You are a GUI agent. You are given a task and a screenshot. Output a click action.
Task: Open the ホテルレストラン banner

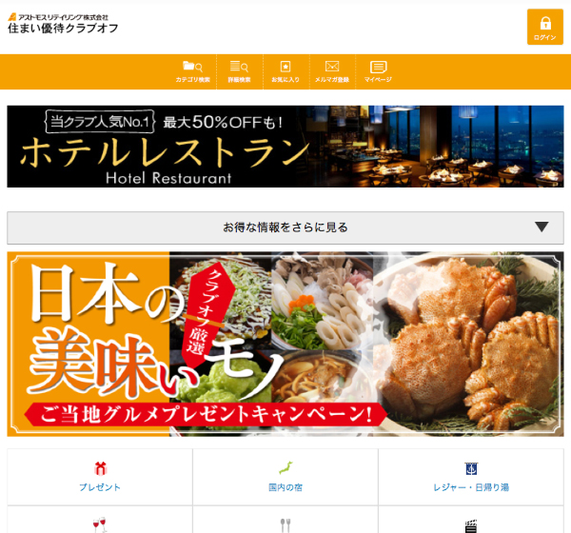pos(285,147)
